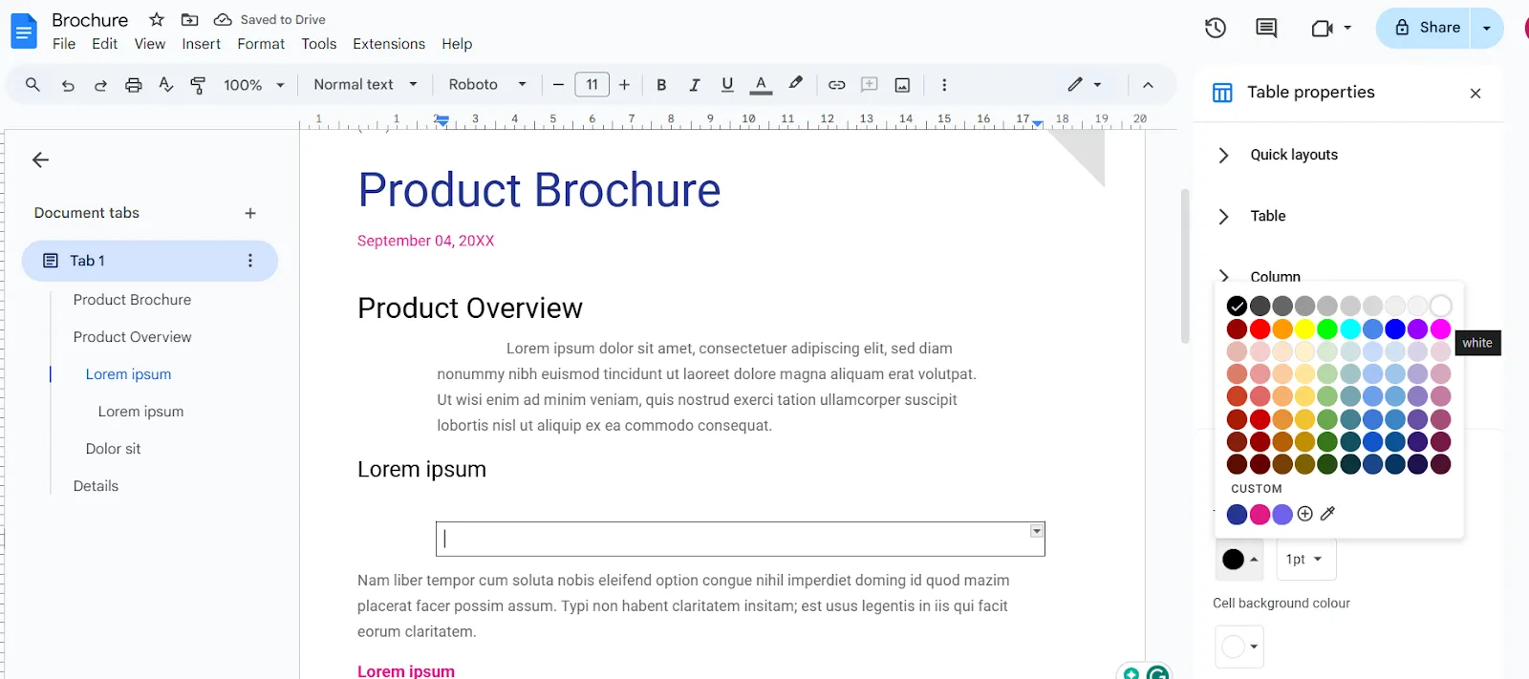This screenshot has width=1529, height=679.
Task: Increase the font size
Action: tap(624, 85)
